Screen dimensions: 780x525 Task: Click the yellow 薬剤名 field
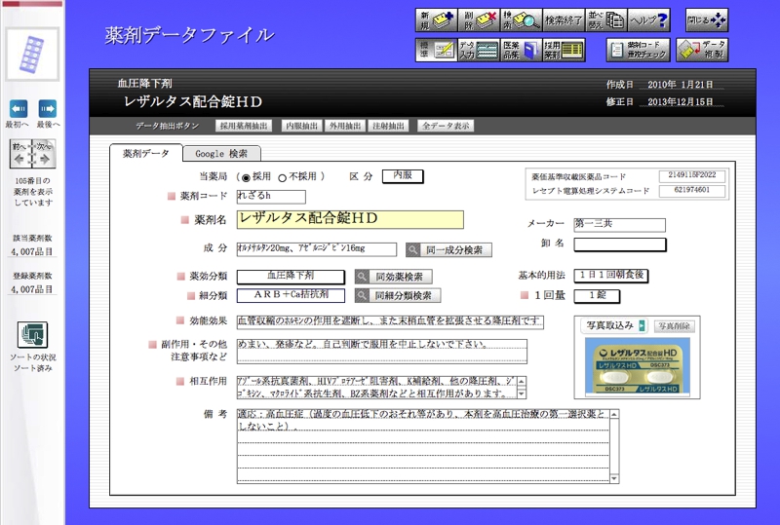click(350, 219)
